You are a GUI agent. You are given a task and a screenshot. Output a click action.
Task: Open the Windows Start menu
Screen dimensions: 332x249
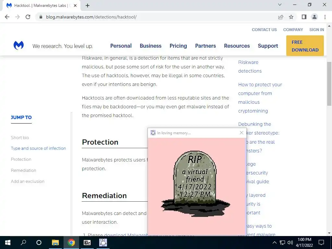(8, 243)
